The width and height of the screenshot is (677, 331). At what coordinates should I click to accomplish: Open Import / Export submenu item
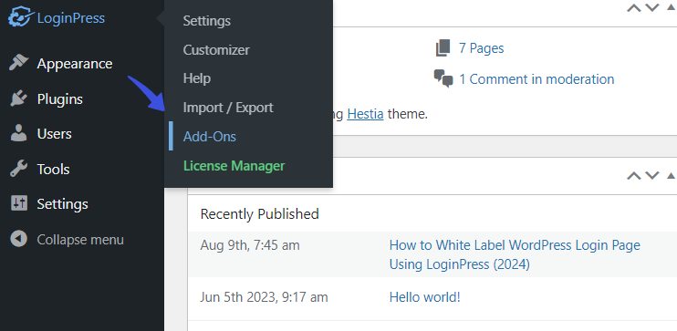tap(228, 108)
